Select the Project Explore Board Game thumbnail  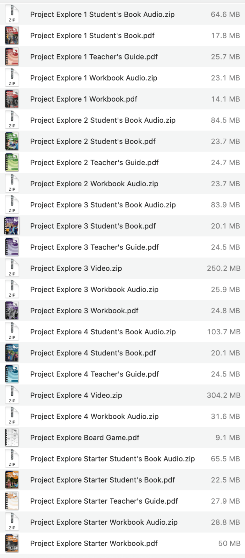[x=12, y=437]
